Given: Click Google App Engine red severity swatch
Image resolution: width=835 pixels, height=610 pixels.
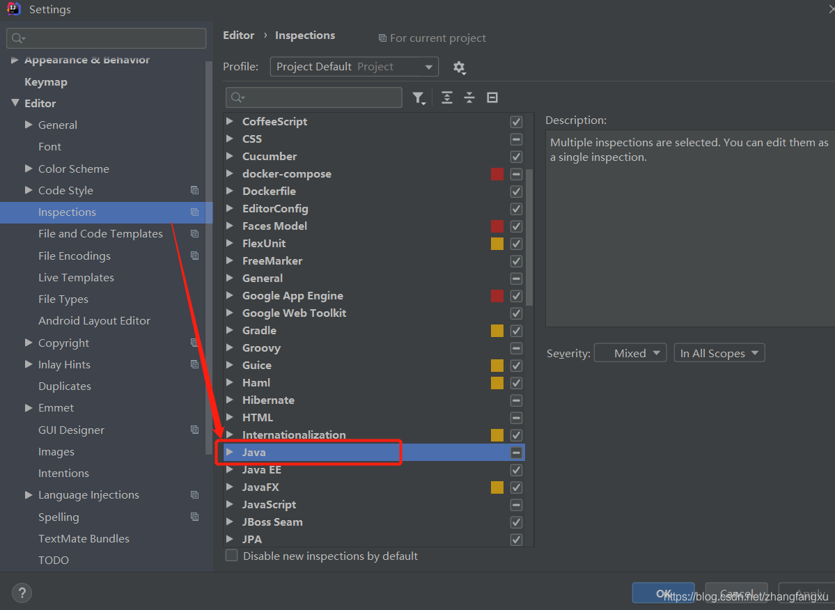Looking at the screenshot, I should (497, 296).
